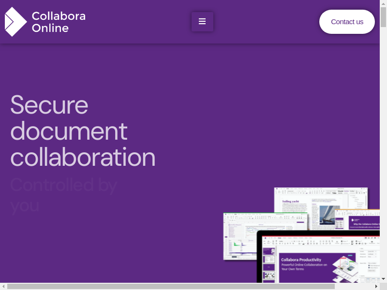Click the Secure document collaboration heading

coord(83,131)
